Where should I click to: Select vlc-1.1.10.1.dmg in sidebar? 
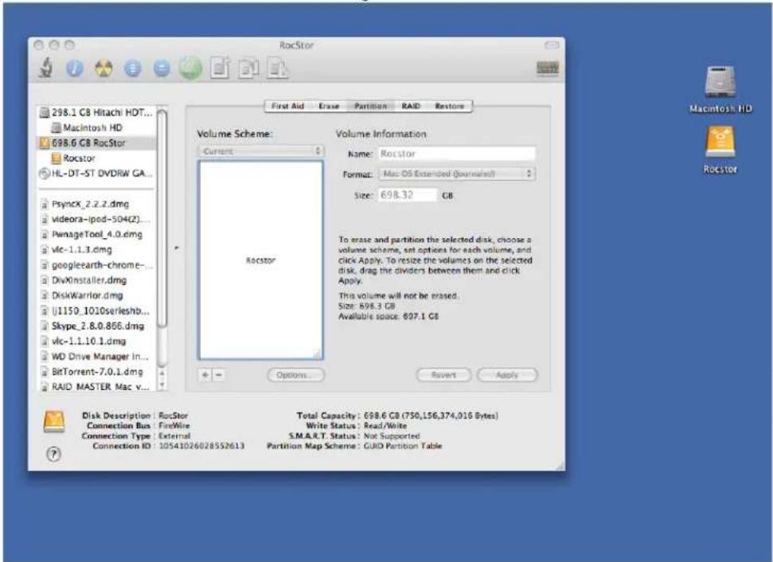[96, 341]
